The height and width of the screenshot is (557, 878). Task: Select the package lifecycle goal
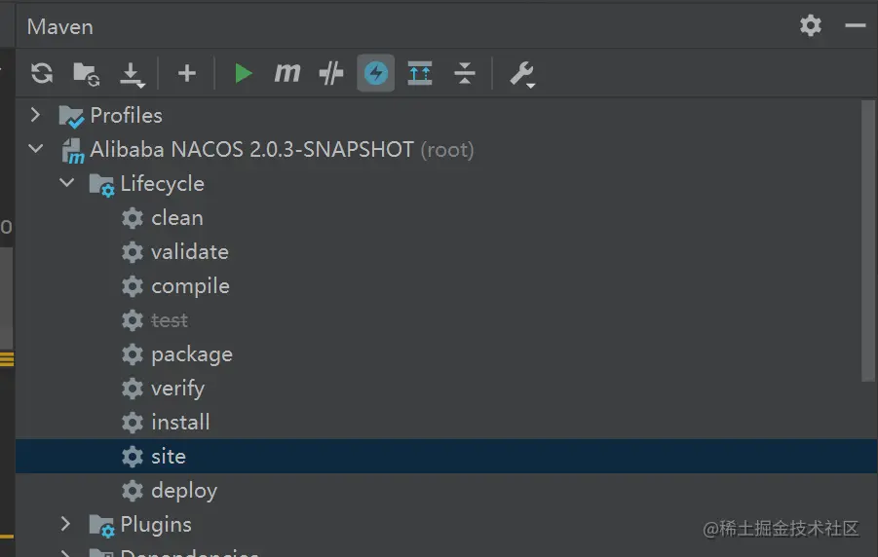click(x=192, y=354)
